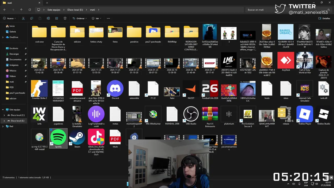Open the titulo PDF file
This screenshot has height=188, width=334.
coord(115,137)
